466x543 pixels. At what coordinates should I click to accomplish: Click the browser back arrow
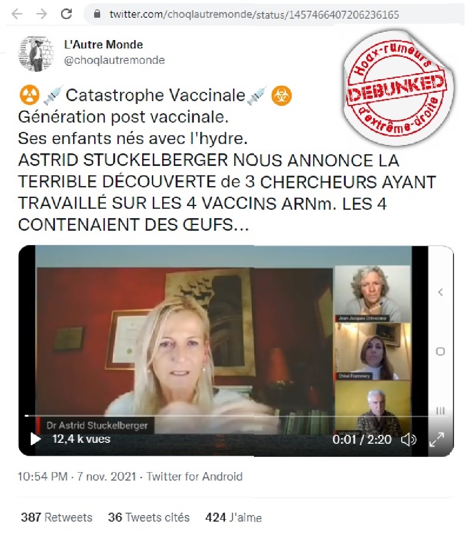[17, 14]
